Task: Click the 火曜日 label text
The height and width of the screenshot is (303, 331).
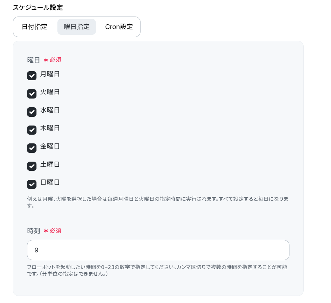Action: coord(50,92)
